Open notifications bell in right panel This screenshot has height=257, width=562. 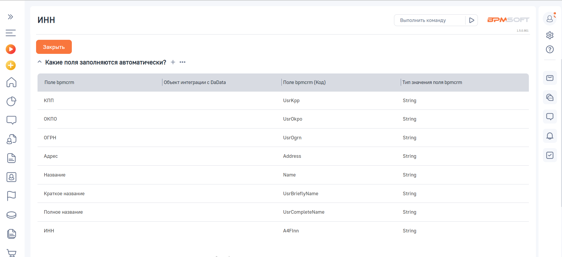coord(550,136)
